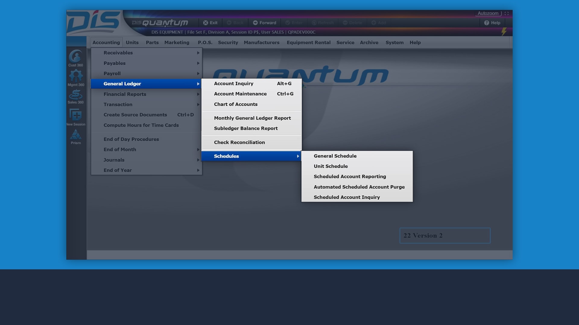Open the Cust 360 sidebar icon
The width and height of the screenshot is (579, 325).
coord(75,58)
